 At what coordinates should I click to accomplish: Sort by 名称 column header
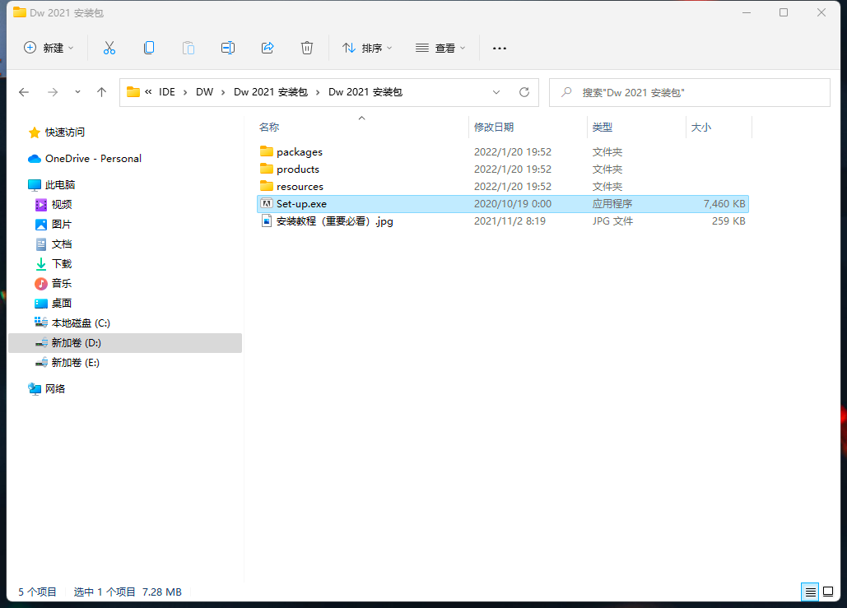(x=269, y=128)
